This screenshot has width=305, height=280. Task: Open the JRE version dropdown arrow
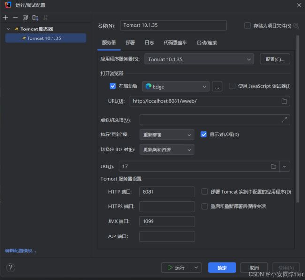284,166
